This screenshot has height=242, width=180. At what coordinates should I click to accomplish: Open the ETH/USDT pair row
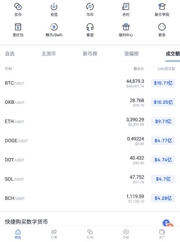coord(90,122)
